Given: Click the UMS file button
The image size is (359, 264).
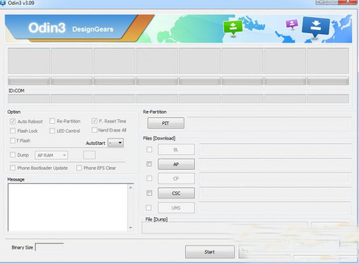Looking at the screenshot, I should [176, 208].
